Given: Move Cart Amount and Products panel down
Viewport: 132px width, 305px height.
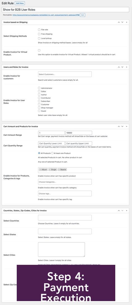Looking at the screenshot, I should click(x=123, y=126).
